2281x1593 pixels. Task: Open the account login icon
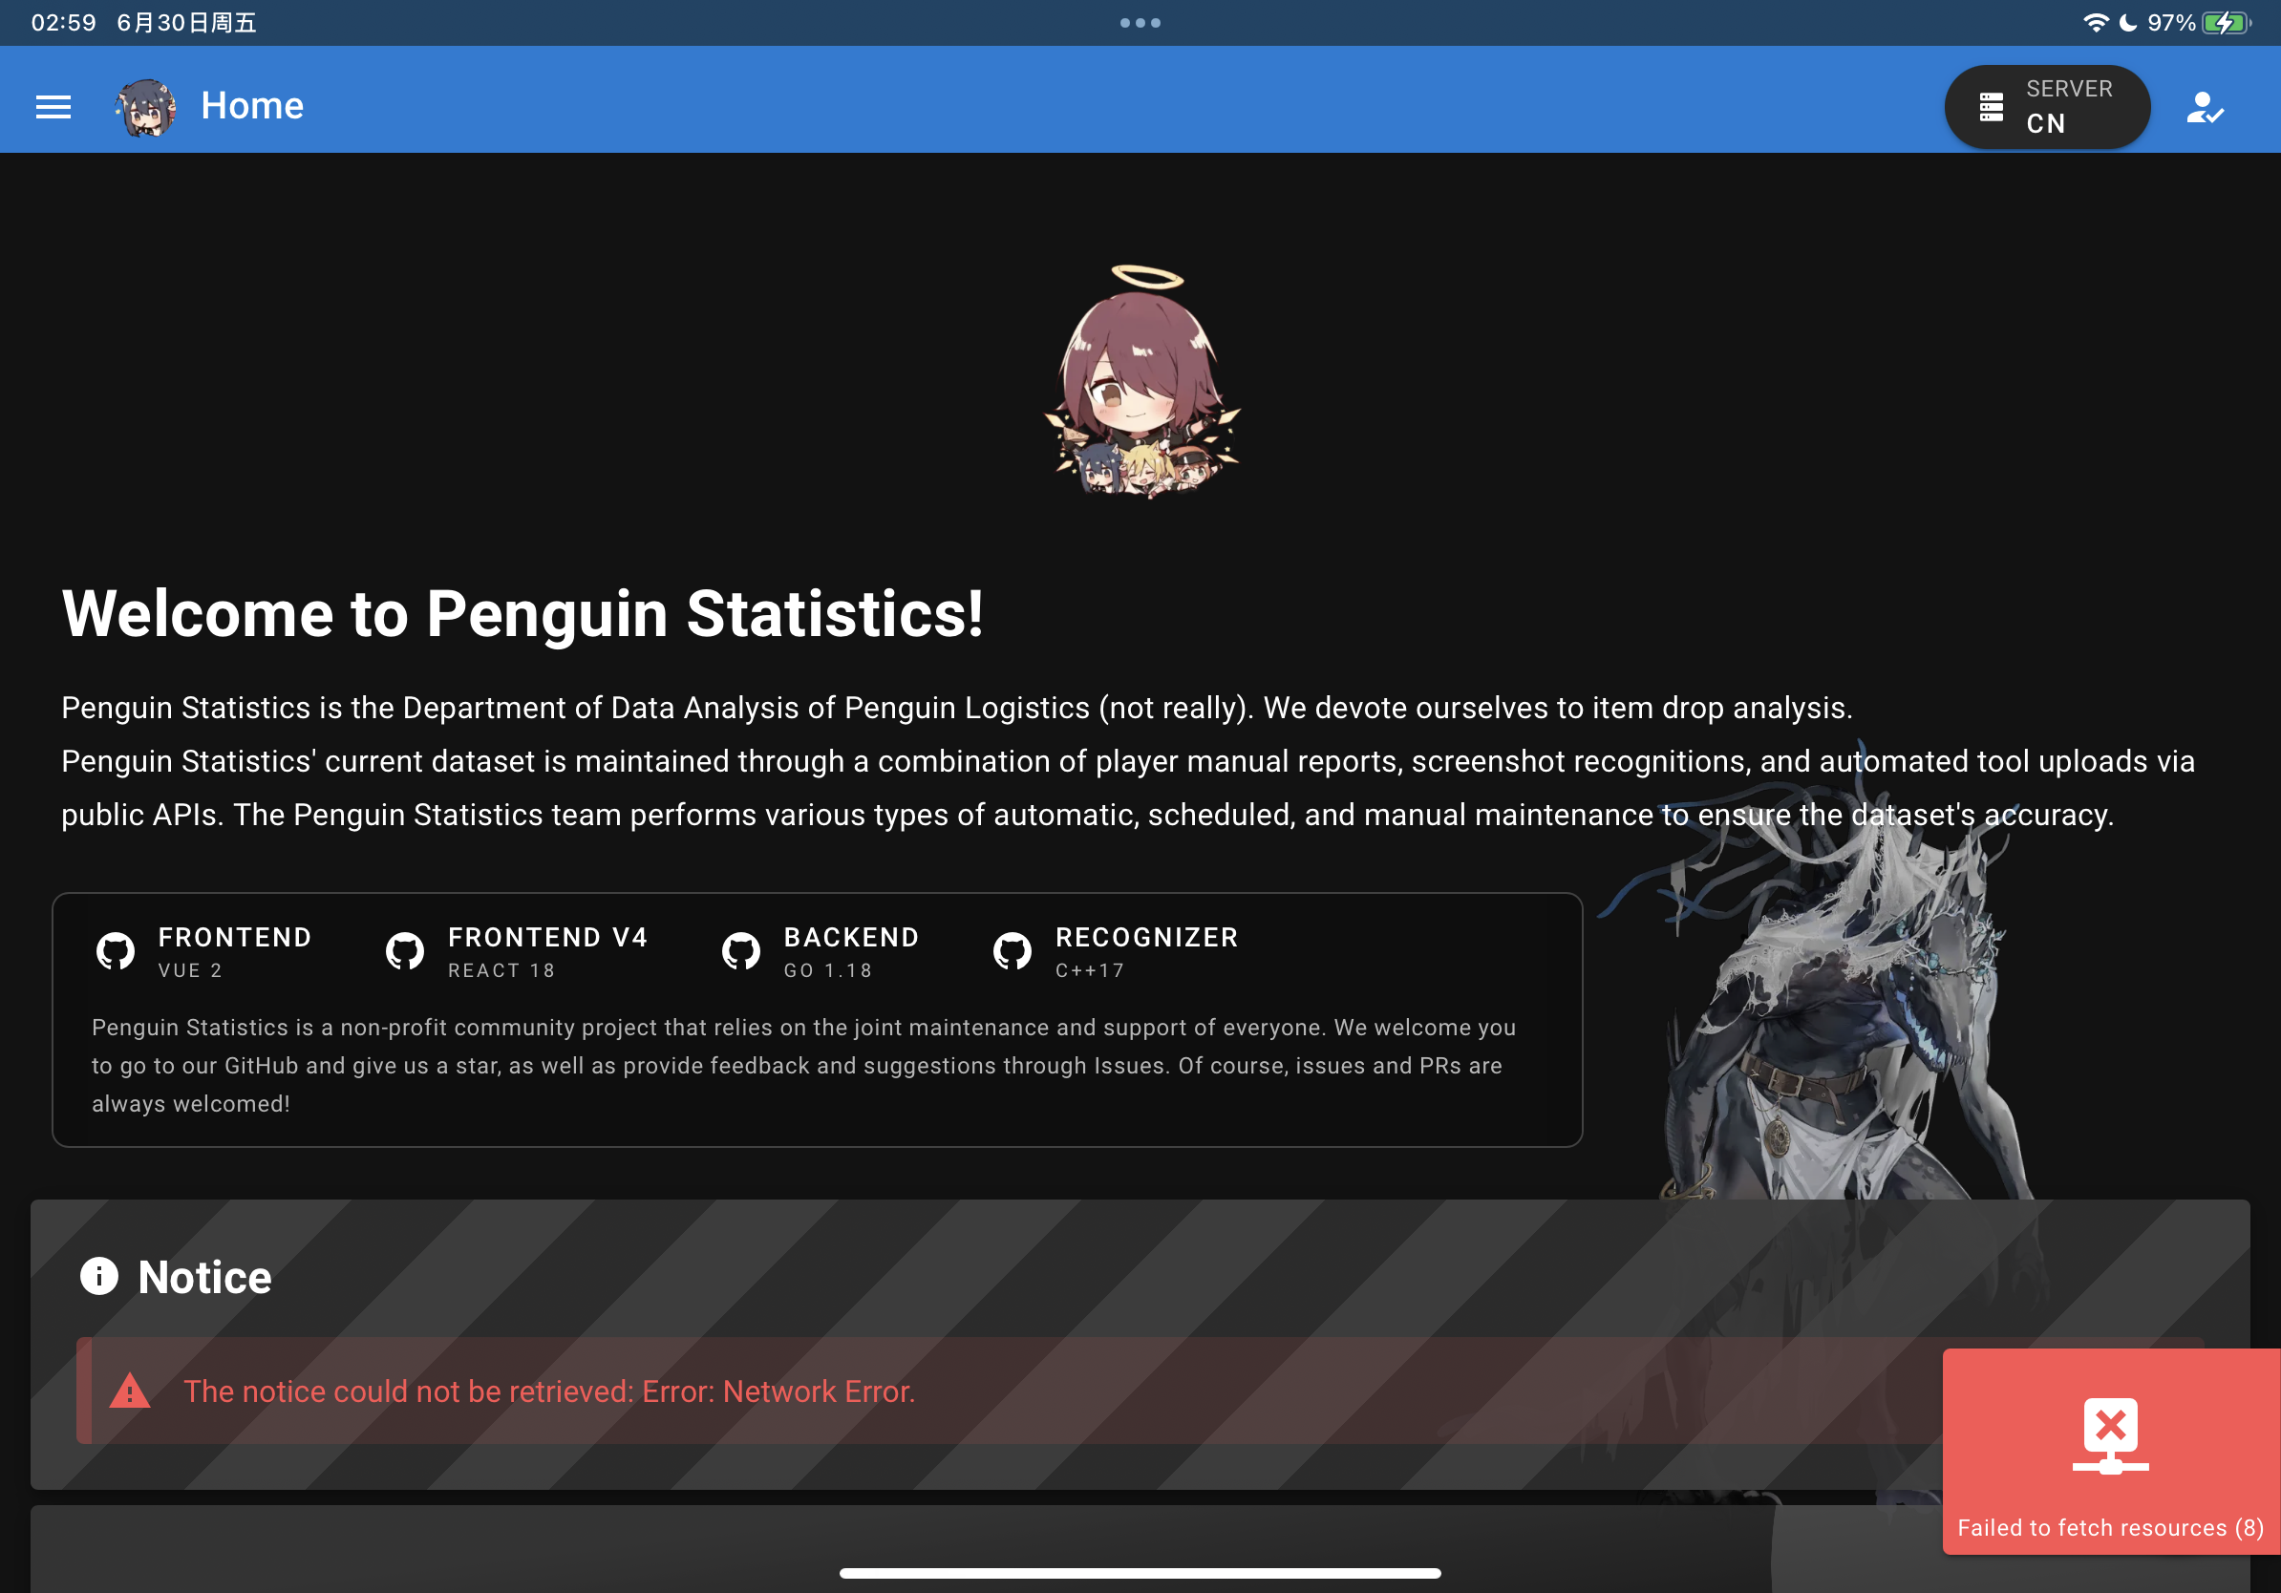click(x=2205, y=107)
